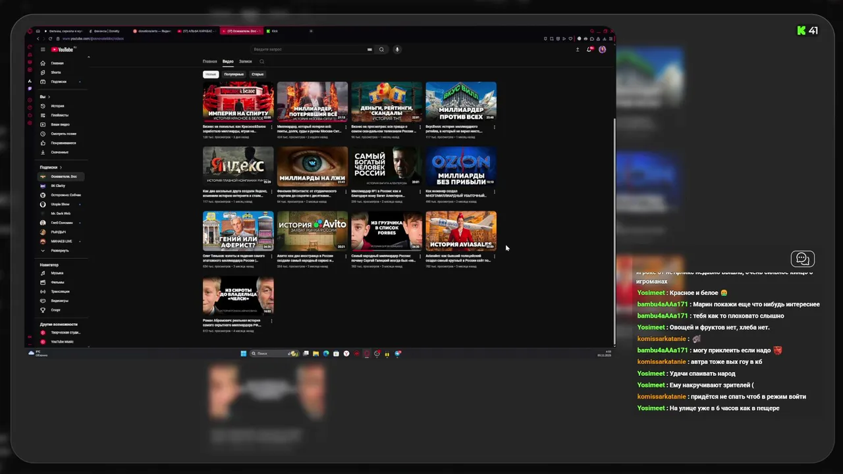Open Миллиарды на лжи VK thumbnail
843x474 pixels.
point(312,167)
